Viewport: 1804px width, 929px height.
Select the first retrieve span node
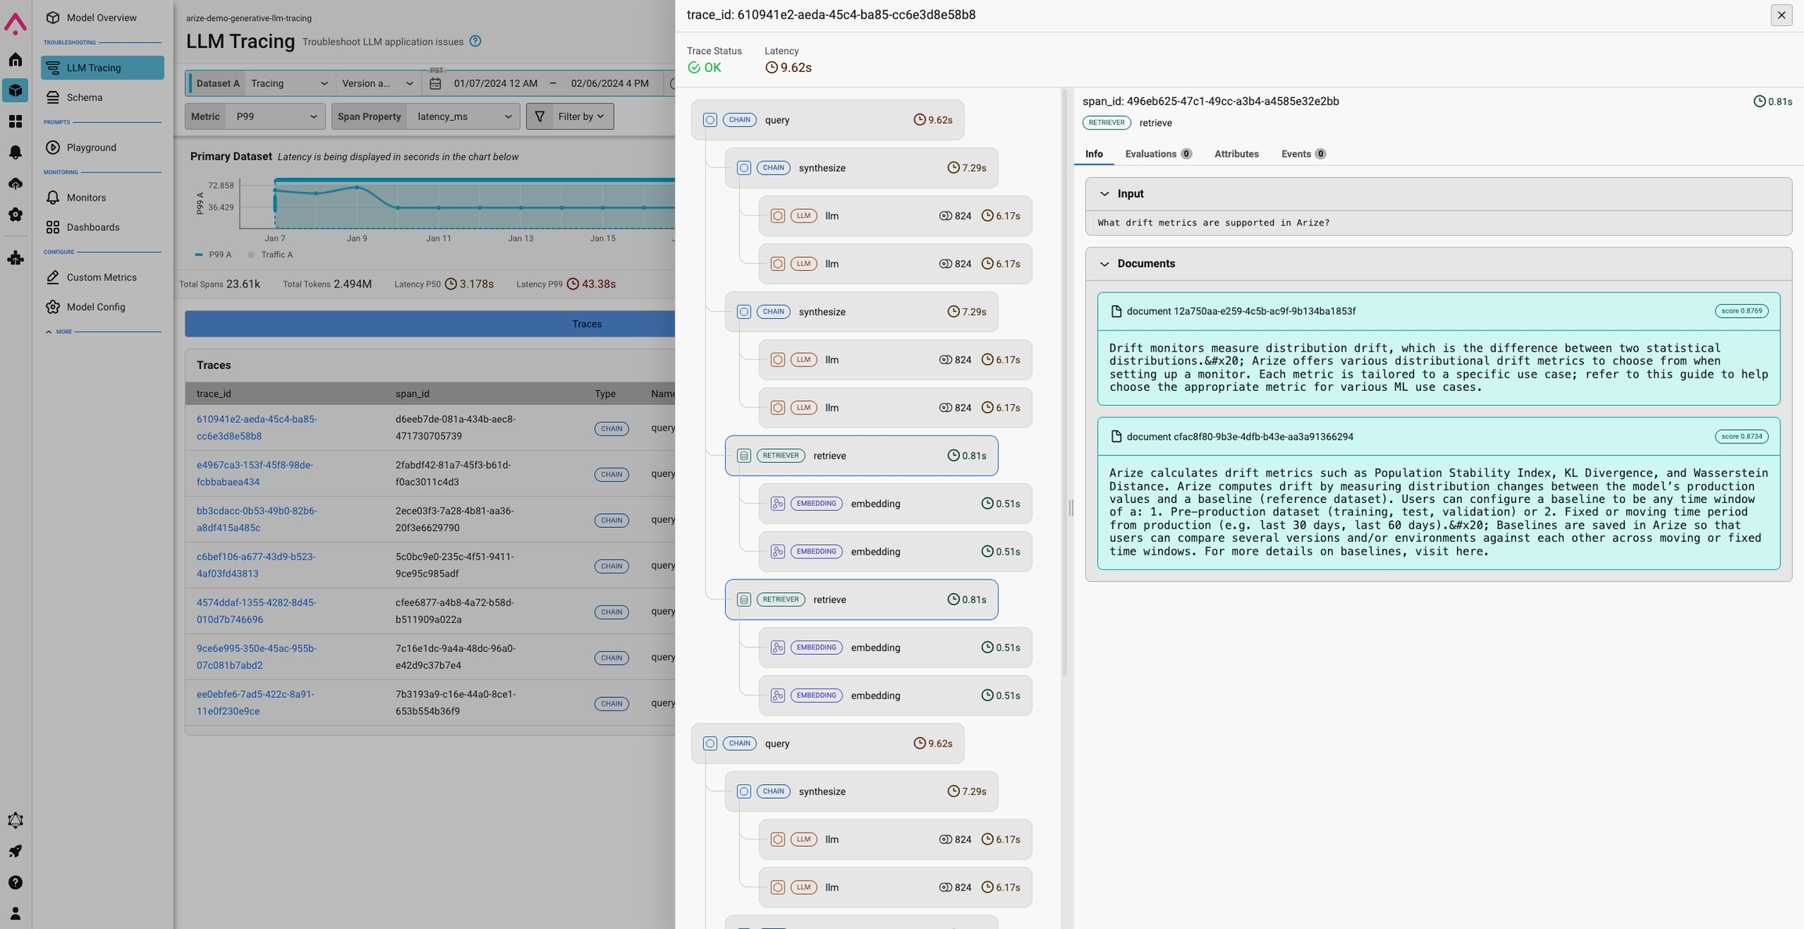861,456
